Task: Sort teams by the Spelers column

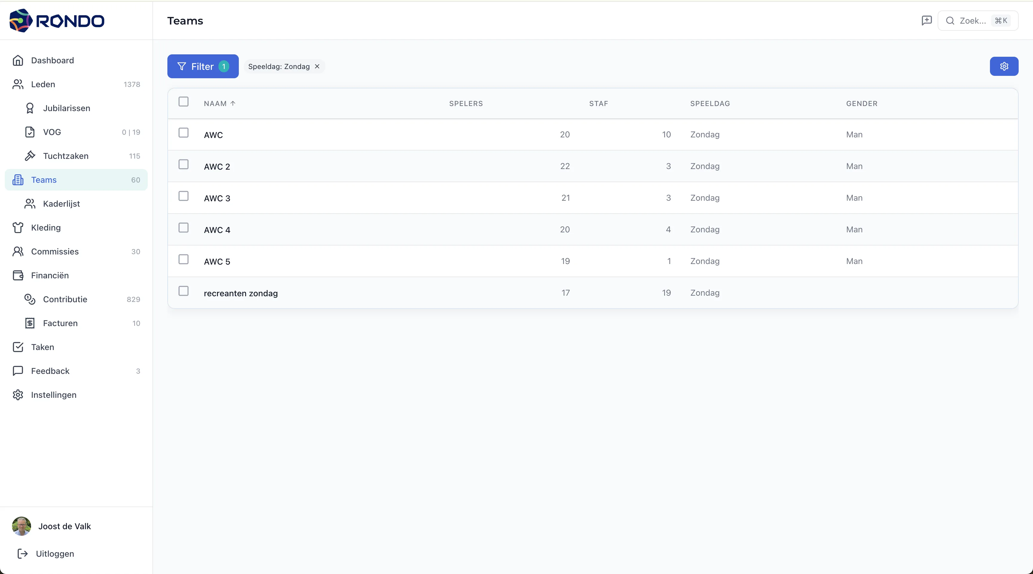Action: coord(466,103)
